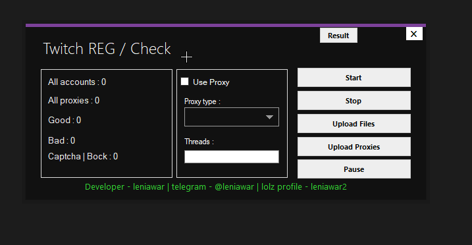Enable the Use Proxy checkbox
Screen dimensions: 472x245
184,82
